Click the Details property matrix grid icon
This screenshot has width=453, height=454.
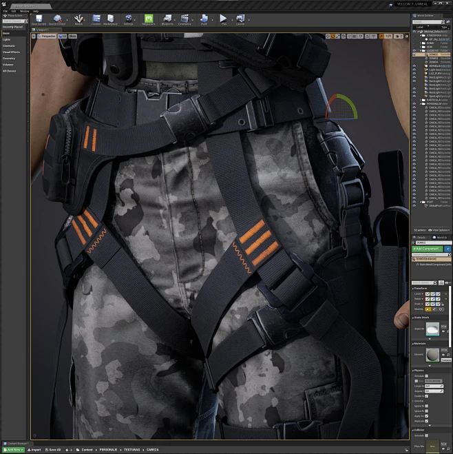441,282
